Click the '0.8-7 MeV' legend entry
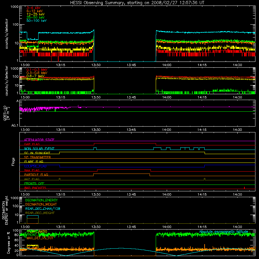 pos(36,76)
